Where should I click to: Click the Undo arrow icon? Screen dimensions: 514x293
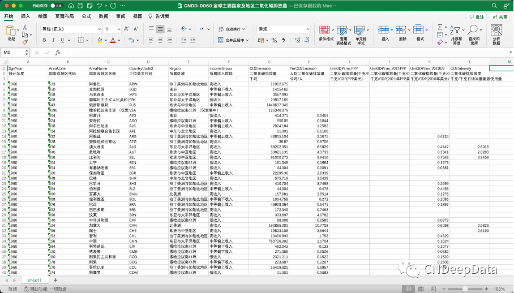[99, 6]
